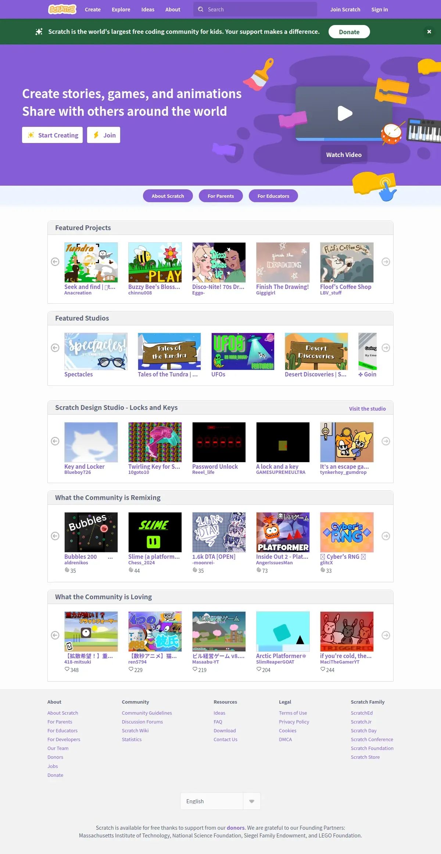Viewport: 441px width, 854px height.
Task: Click Visit the studio link
Action: 367,409
